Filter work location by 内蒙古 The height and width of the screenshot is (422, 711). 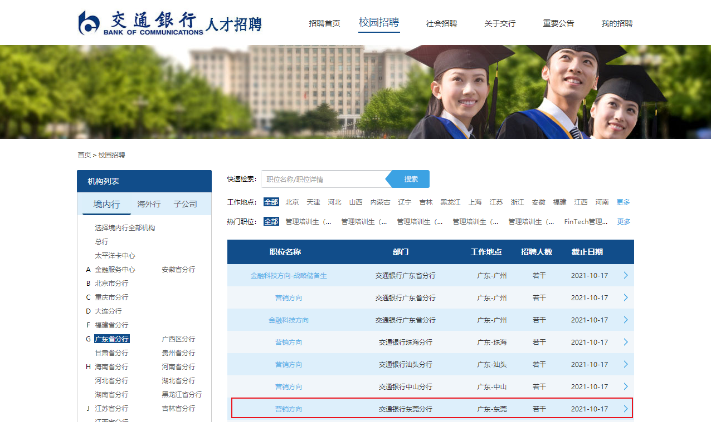pyautogui.click(x=380, y=202)
